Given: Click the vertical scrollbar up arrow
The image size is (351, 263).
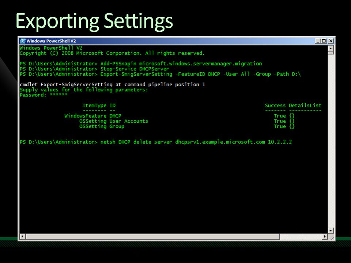Looking at the screenshot, I should coord(331,48).
